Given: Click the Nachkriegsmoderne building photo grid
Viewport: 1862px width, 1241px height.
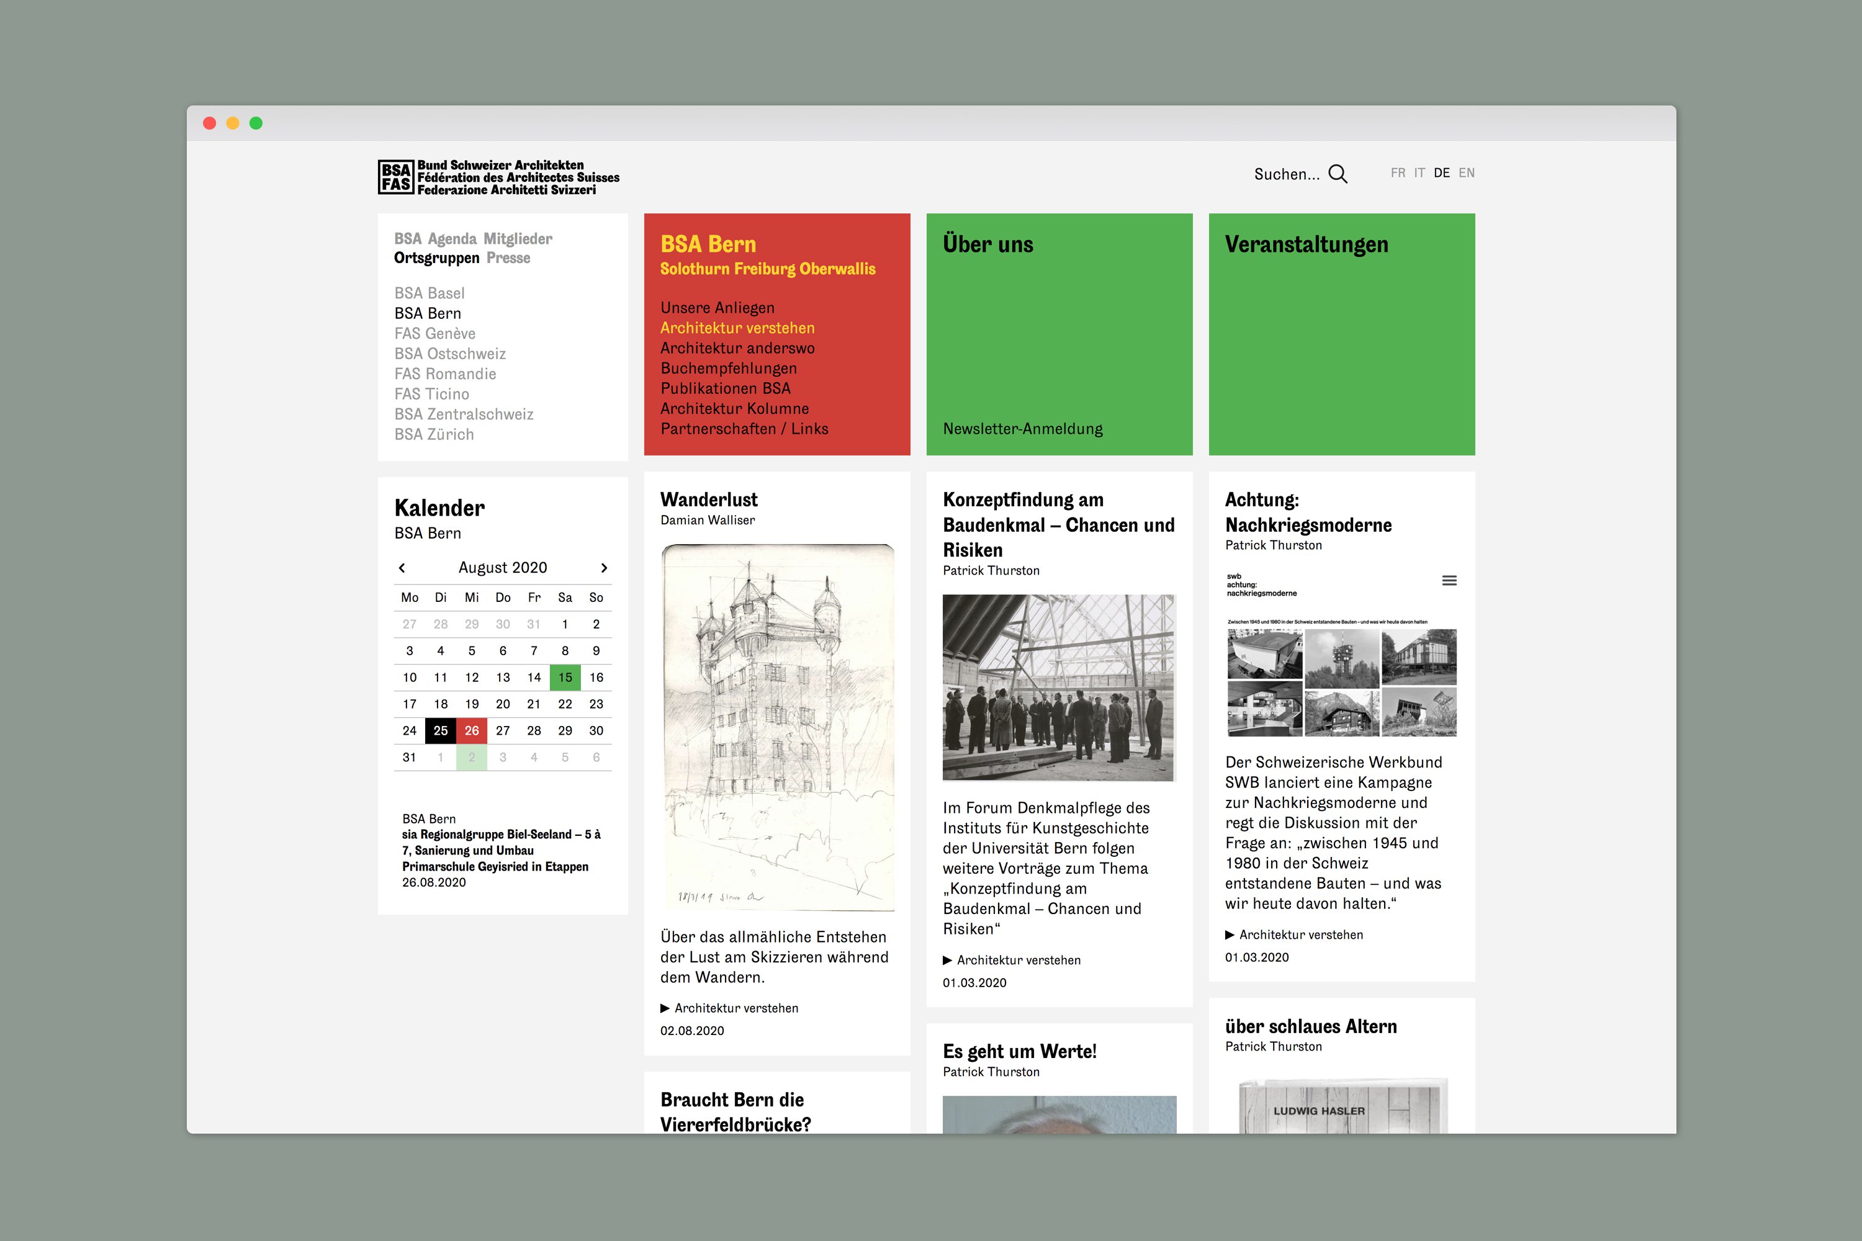Looking at the screenshot, I should (1342, 682).
